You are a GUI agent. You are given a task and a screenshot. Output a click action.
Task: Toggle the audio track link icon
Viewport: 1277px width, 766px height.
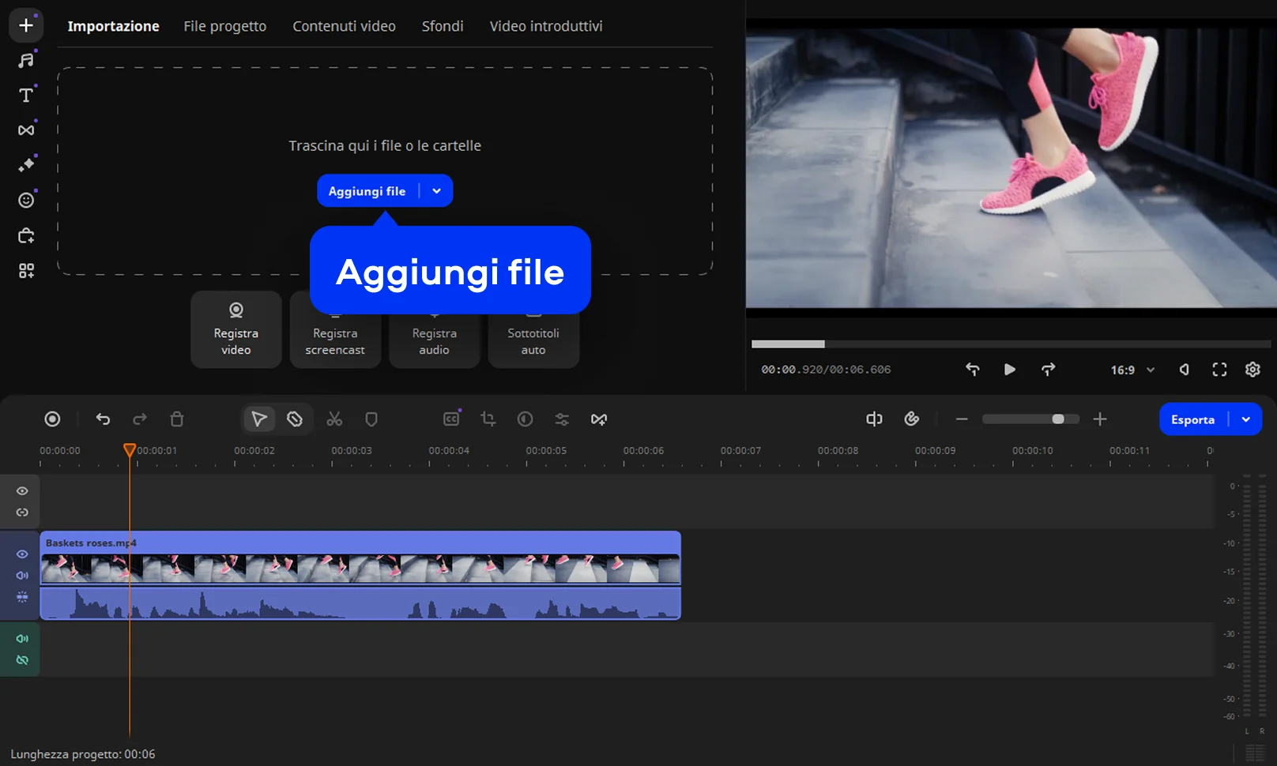tap(22, 660)
